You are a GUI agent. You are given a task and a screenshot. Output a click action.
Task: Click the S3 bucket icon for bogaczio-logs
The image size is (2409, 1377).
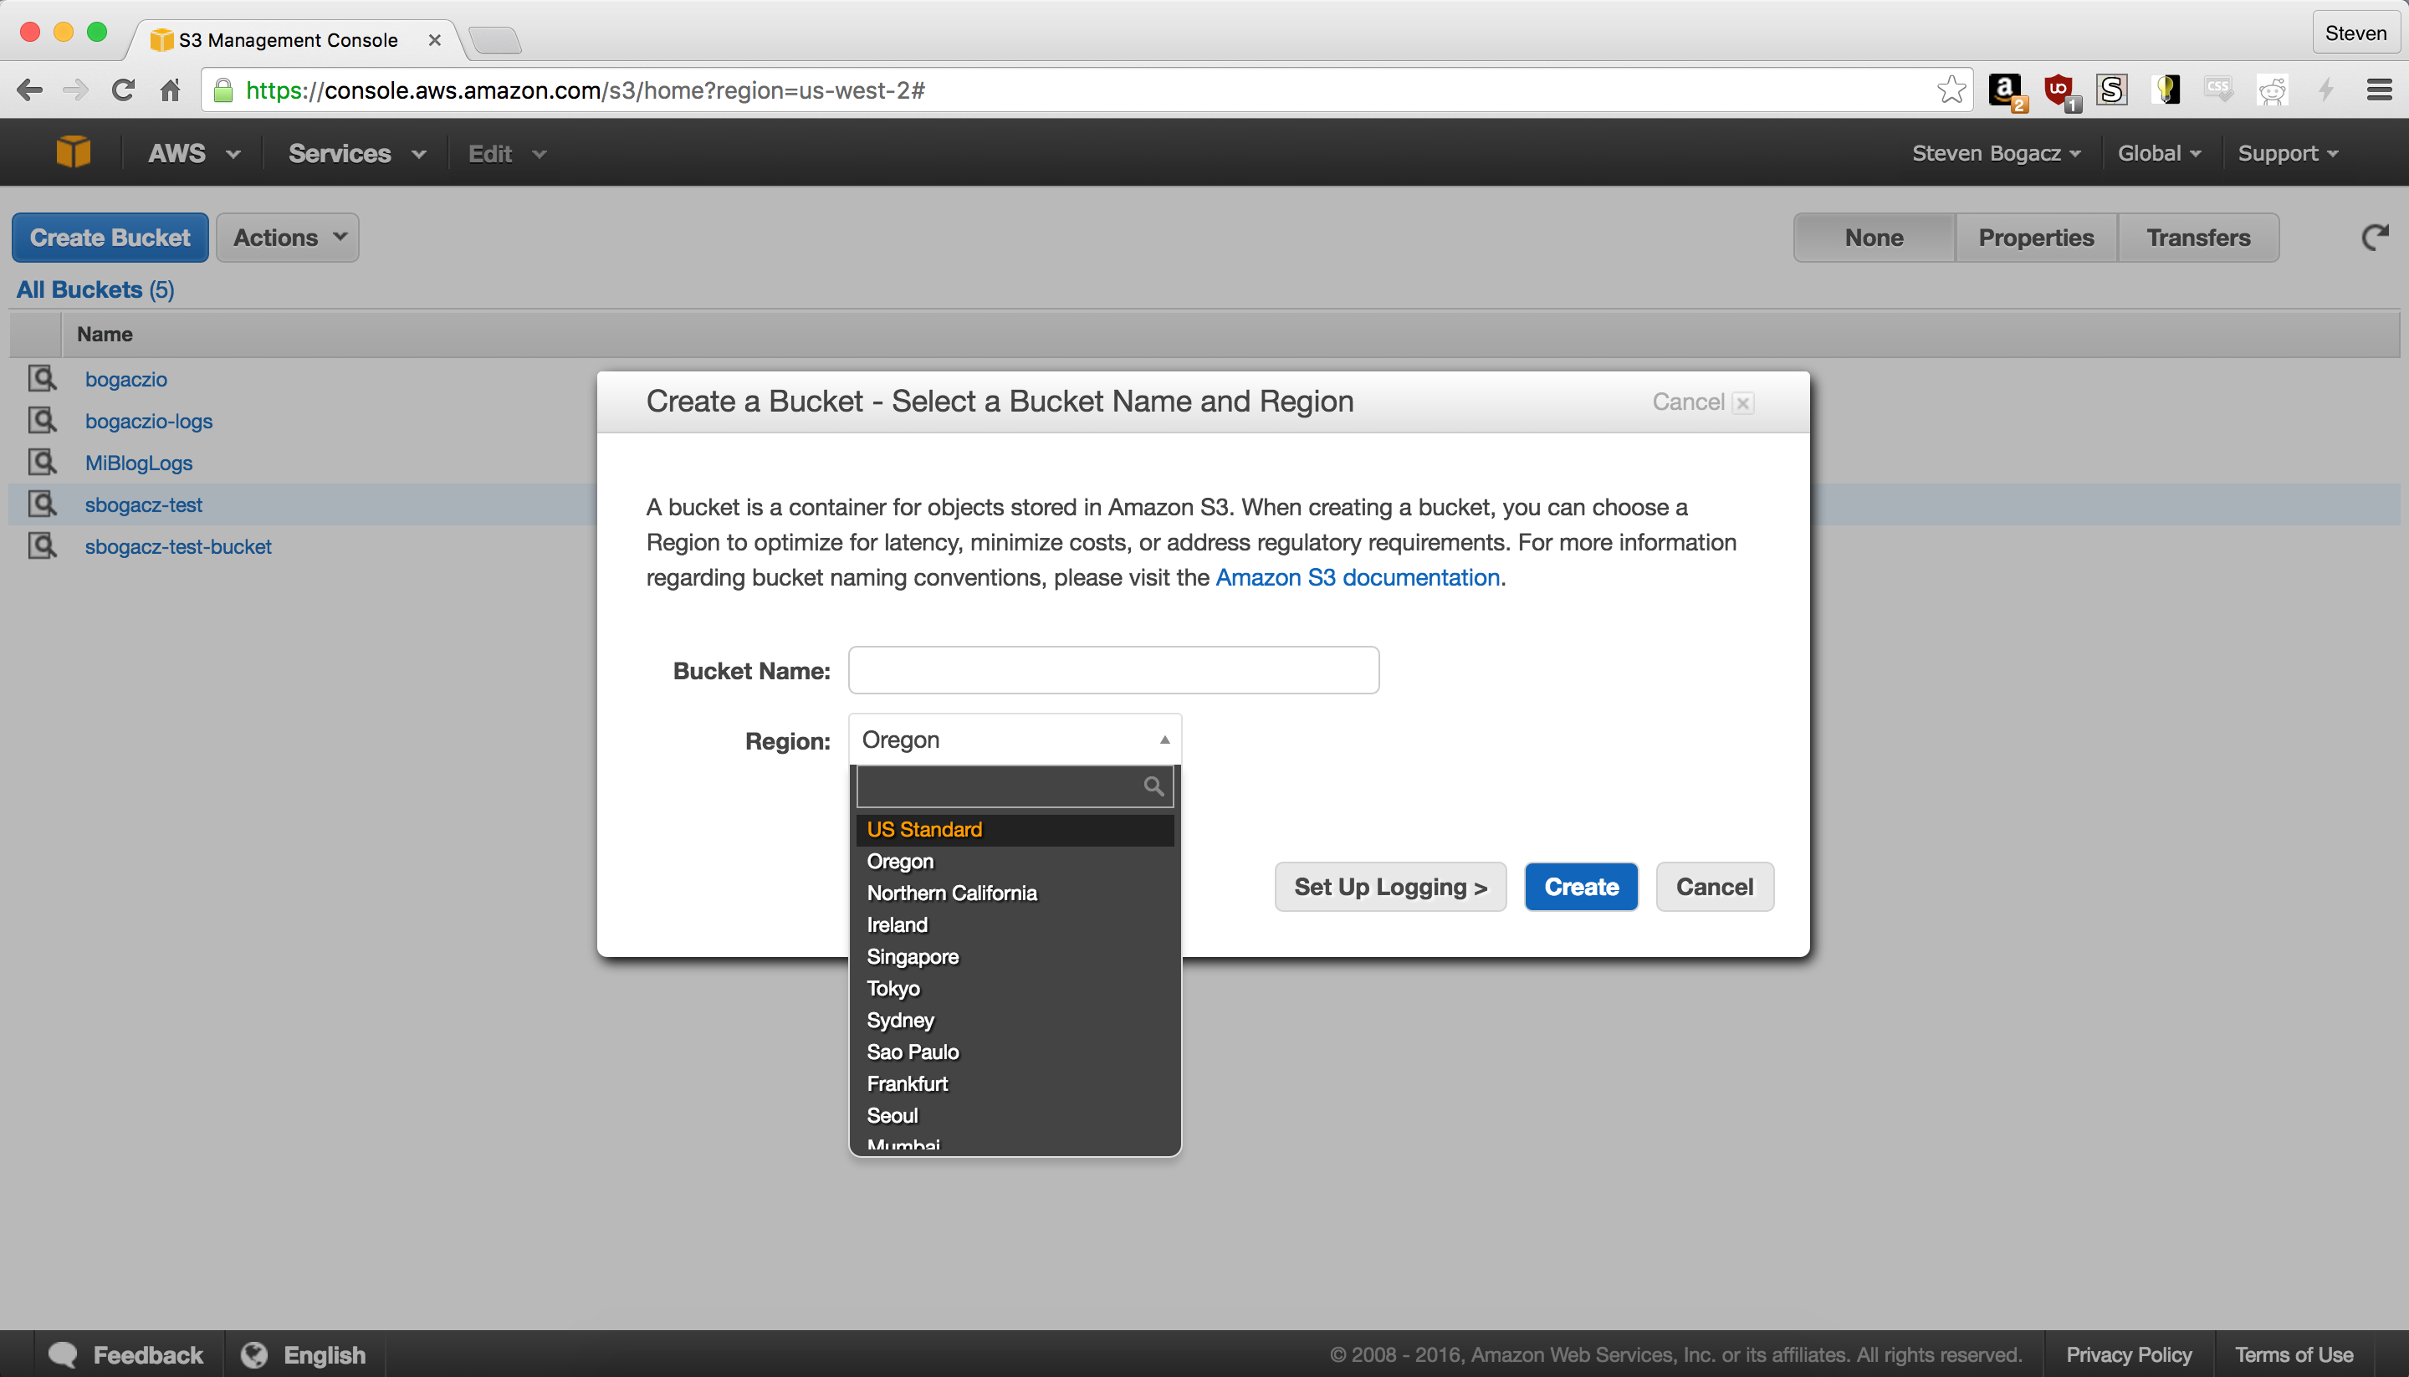coord(44,419)
